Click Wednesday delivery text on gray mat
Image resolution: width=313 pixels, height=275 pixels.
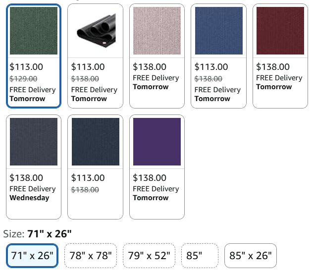click(29, 198)
